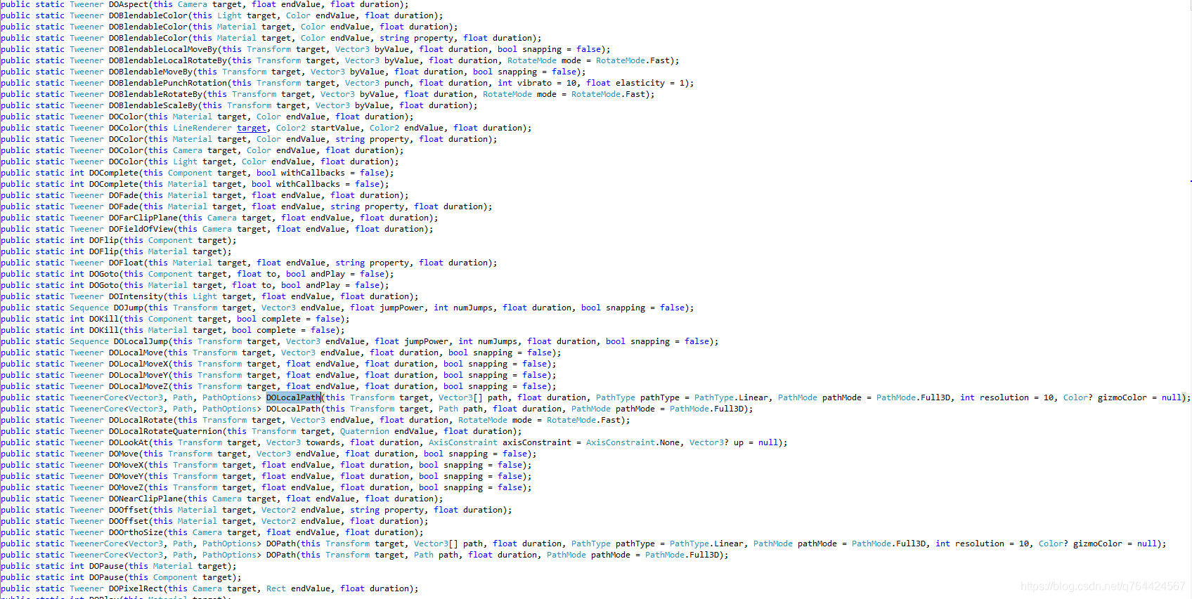
Task: Click DOLocalMoveY method name
Action: click(x=138, y=375)
